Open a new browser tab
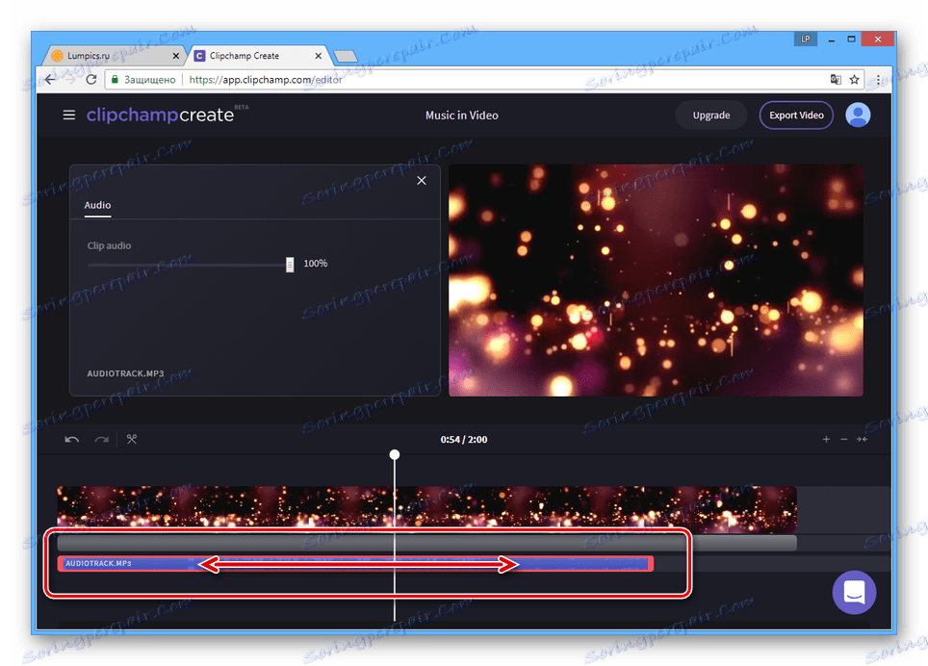The image size is (928, 666). (345, 56)
